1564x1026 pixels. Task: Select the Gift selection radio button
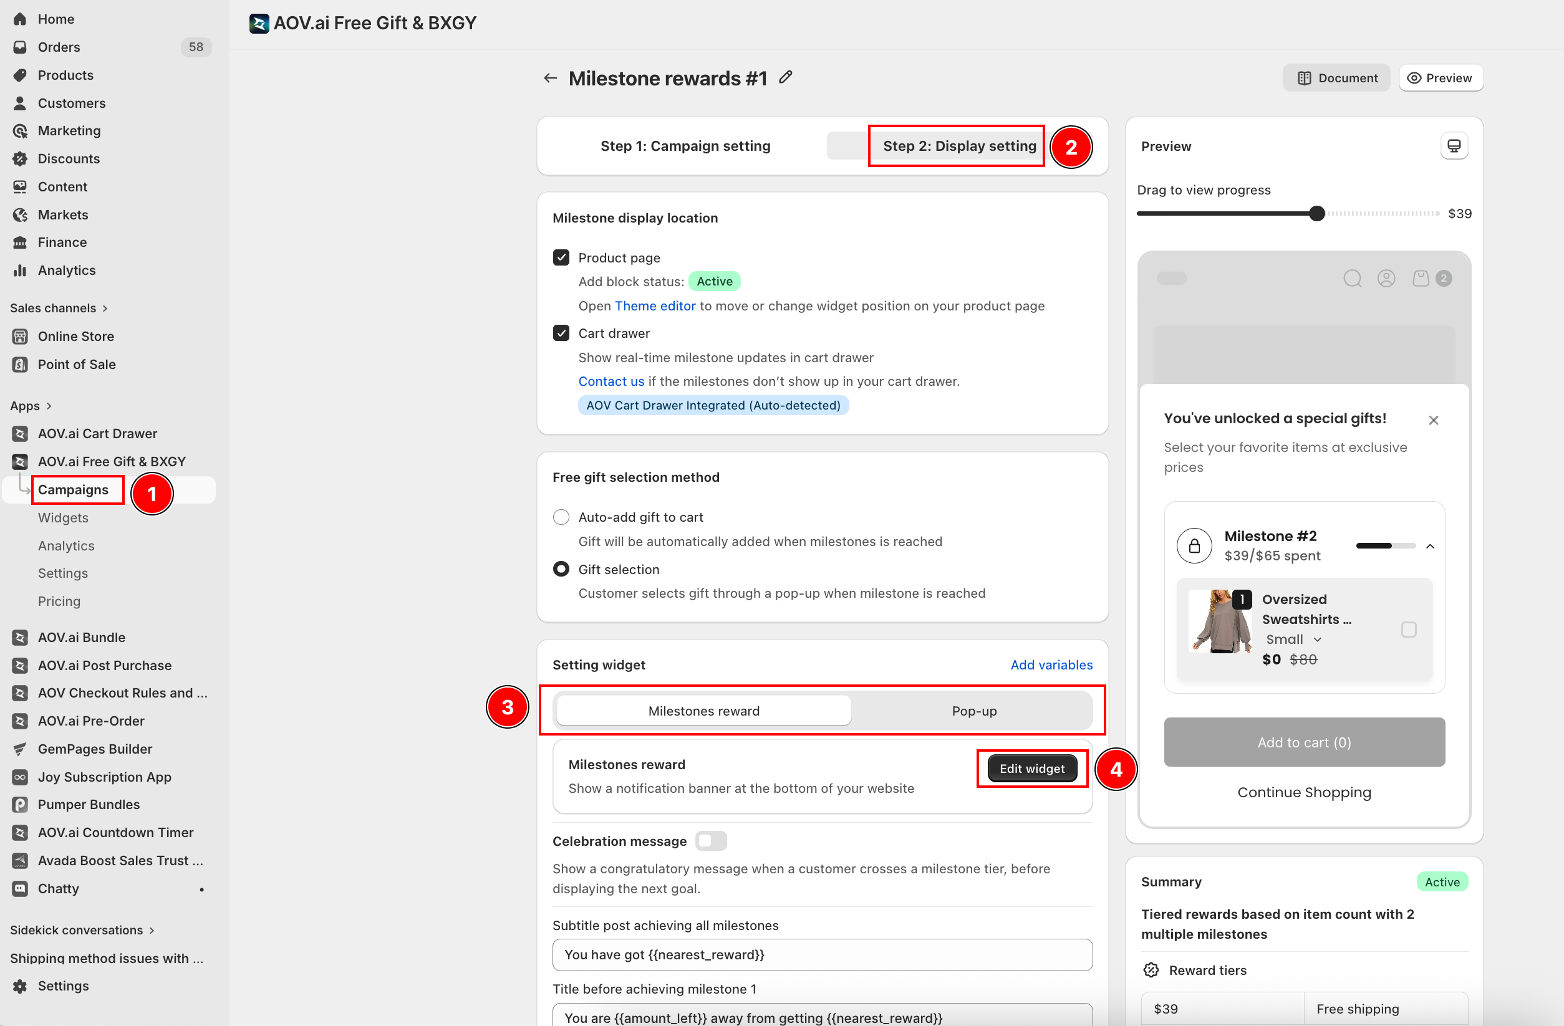(561, 569)
